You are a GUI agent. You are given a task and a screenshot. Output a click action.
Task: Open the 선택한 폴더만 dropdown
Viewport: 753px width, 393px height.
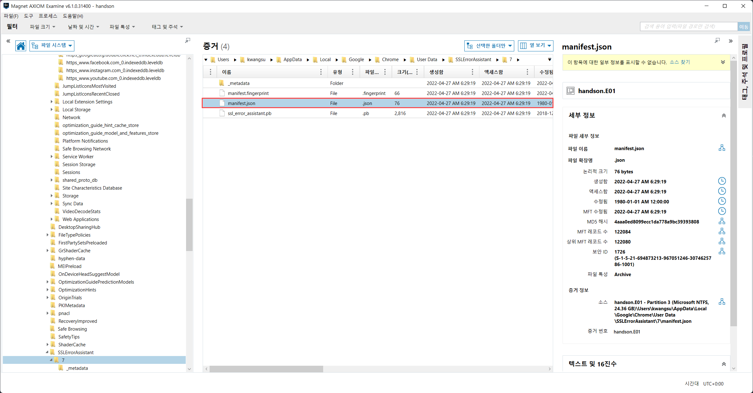(x=489, y=46)
